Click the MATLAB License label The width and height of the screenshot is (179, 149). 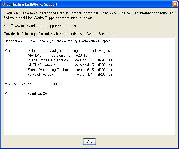(x=18, y=84)
